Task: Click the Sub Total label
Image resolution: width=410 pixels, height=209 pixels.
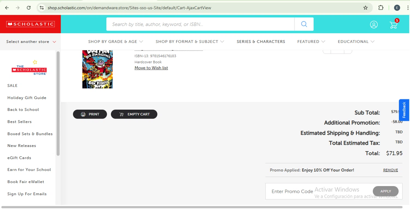Action: [x=367, y=113]
